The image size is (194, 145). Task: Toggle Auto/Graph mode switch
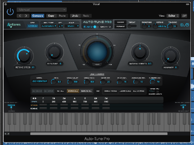(96, 27)
